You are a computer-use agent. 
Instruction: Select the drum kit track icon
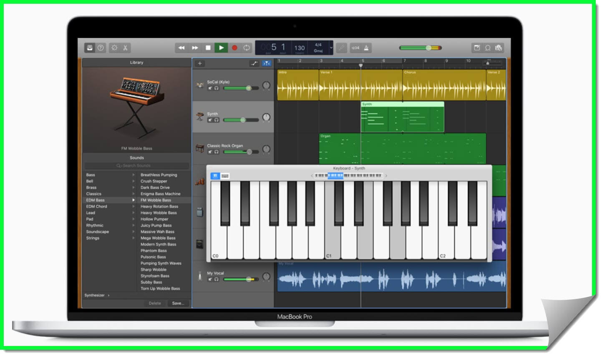(x=200, y=85)
